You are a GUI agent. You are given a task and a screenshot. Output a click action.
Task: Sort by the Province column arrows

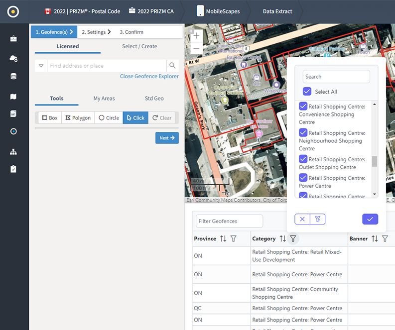[x=223, y=239]
